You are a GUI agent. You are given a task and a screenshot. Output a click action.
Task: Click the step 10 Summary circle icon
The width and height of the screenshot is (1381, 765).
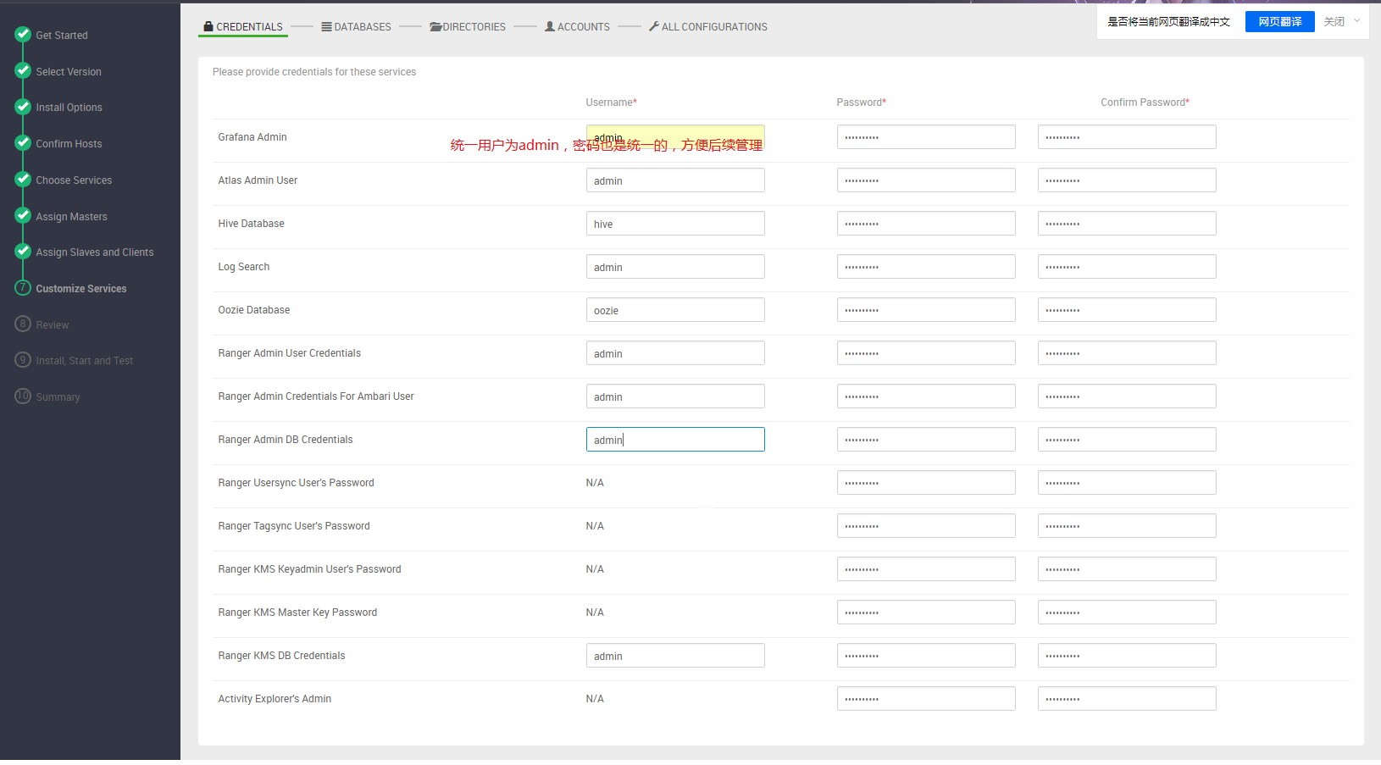(23, 396)
